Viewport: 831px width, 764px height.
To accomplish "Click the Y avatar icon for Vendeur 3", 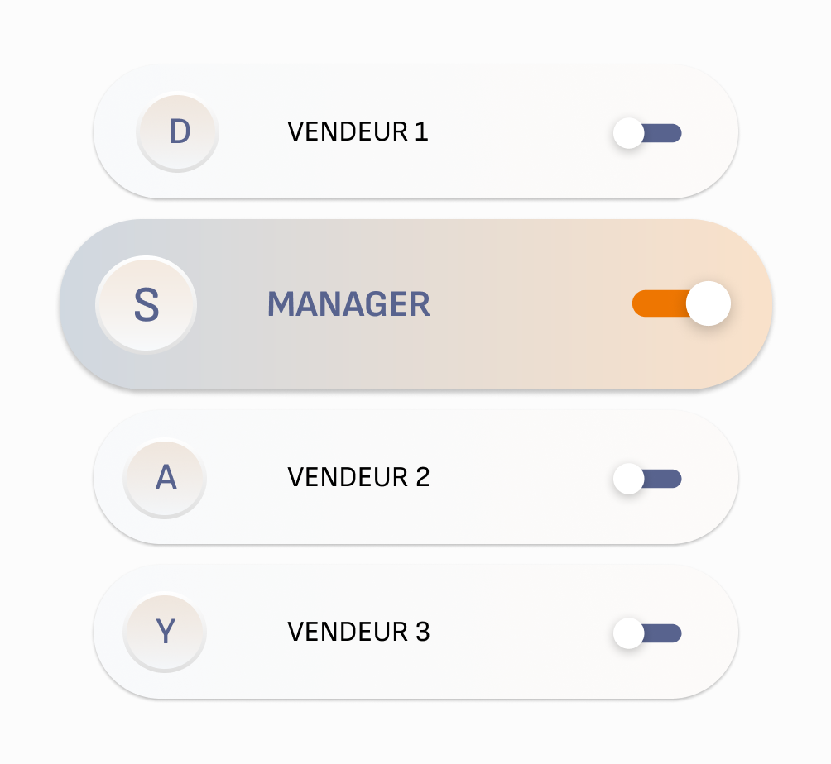I will [165, 632].
